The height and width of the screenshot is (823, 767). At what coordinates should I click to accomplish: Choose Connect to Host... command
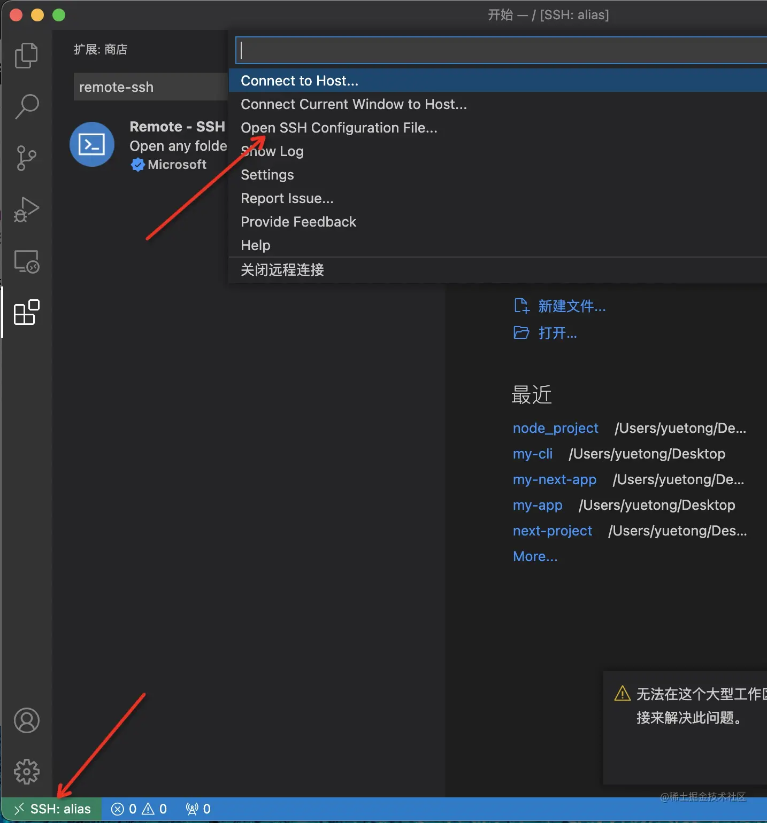pyautogui.click(x=497, y=81)
